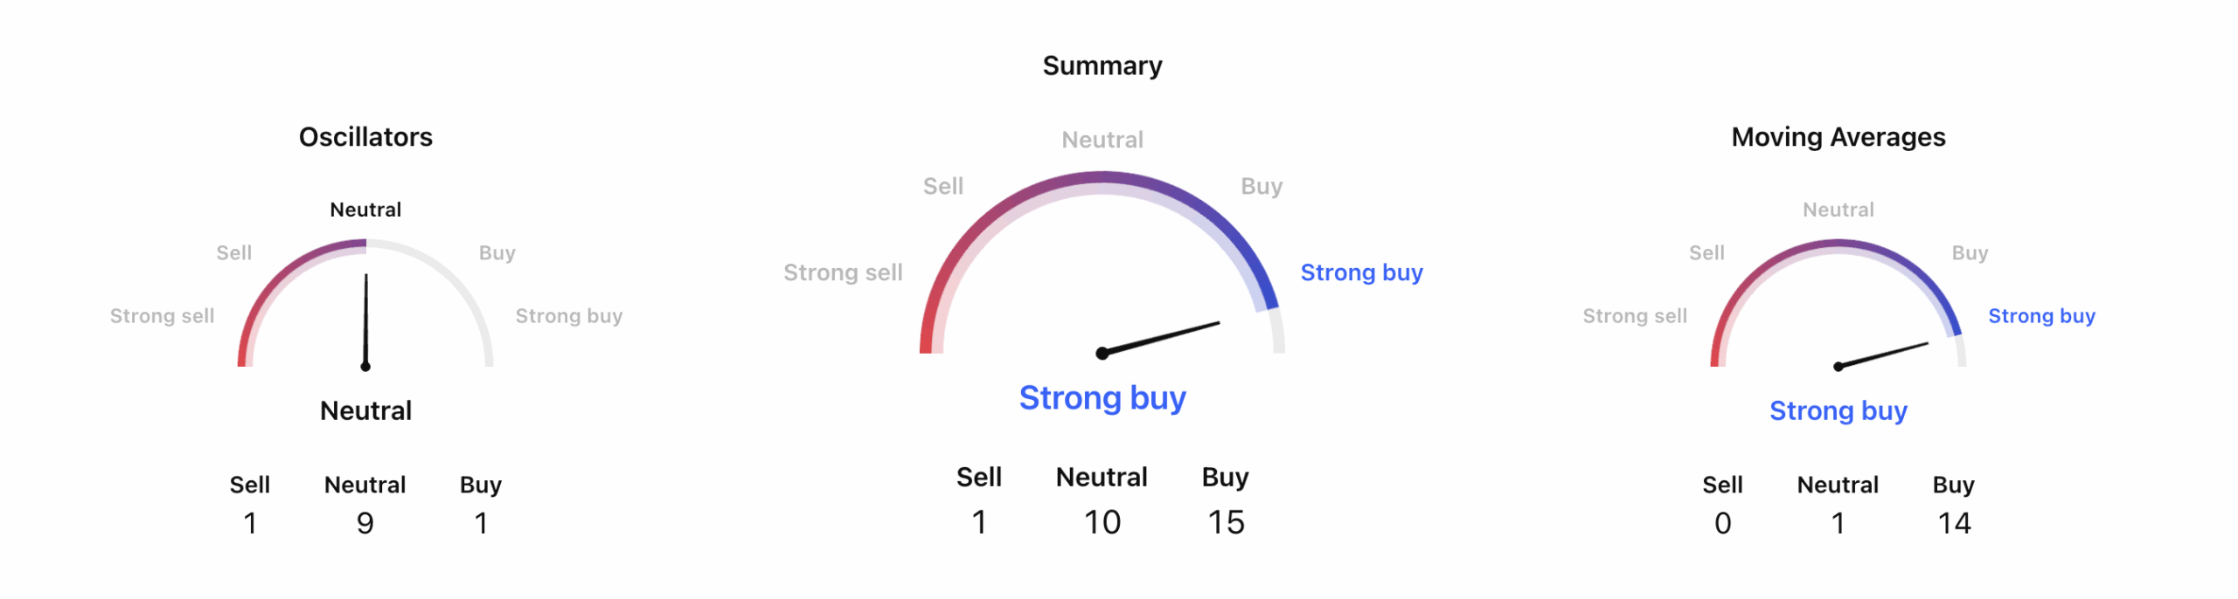This screenshot has width=2238, height=599.
Task: Click the Buy count of 15 in Summary
Action: click(1226, 522)
